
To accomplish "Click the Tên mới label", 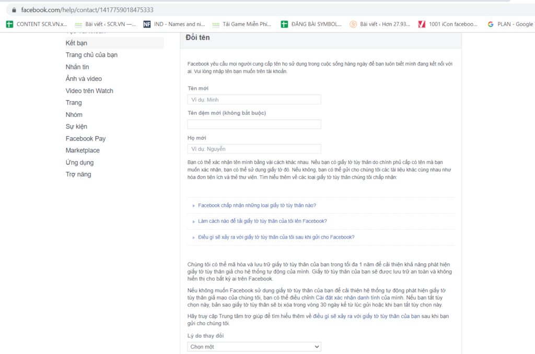I will 198,88.
